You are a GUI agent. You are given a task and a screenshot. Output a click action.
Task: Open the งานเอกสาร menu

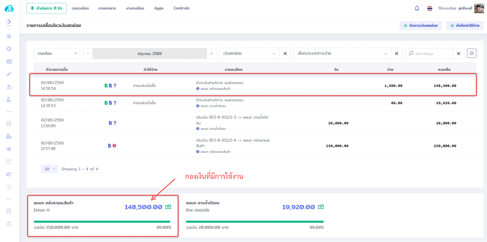[x=107, y=8]
